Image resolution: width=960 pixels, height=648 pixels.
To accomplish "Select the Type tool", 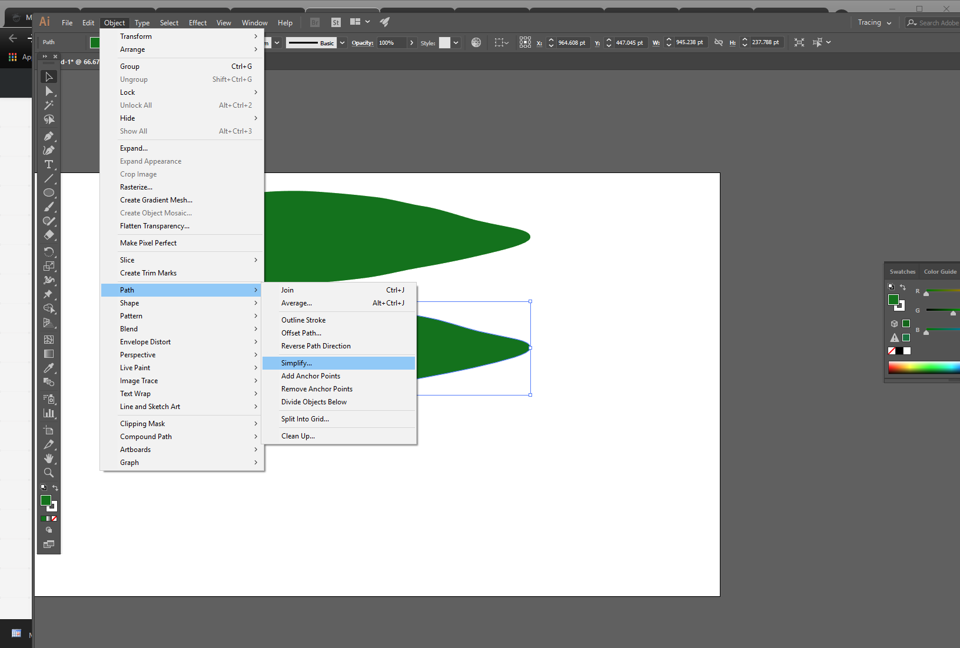I will coord(49,164).
